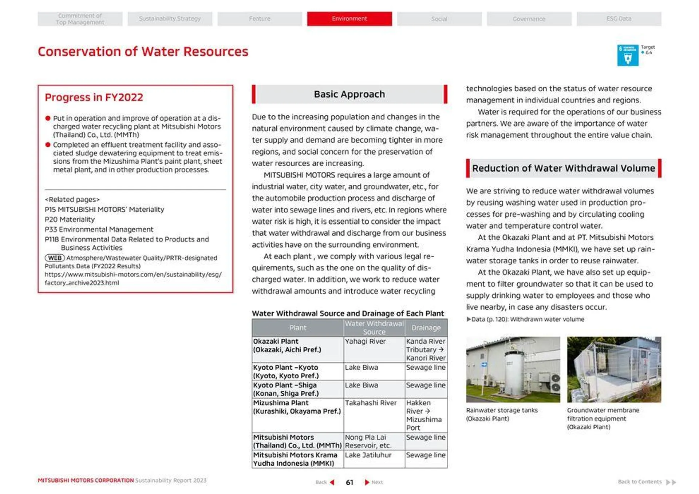Image resolution: width=699 pixels, height=494 pixels.
Task: Click page number 61
Action: coord(349,482)
